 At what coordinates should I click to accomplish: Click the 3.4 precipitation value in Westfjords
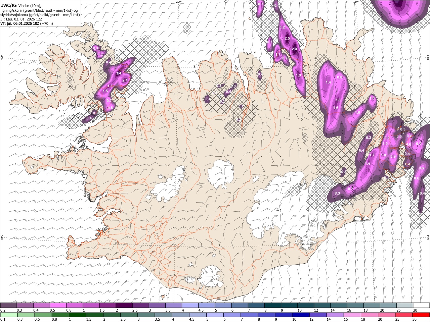(119, 73)
